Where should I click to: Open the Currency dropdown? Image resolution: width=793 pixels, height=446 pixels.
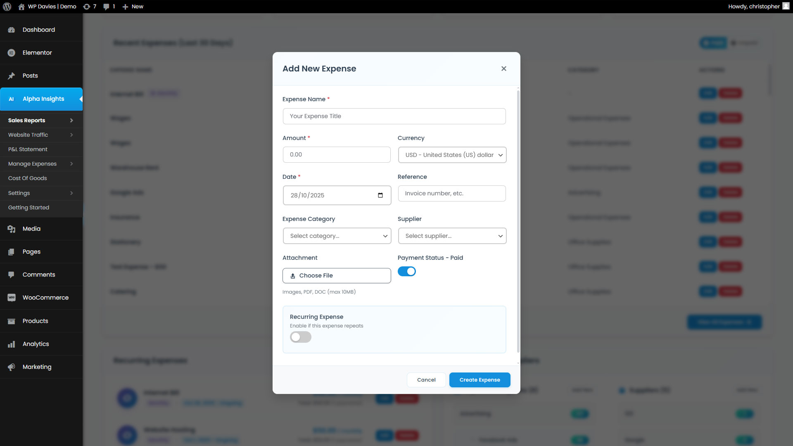point(452,155)
